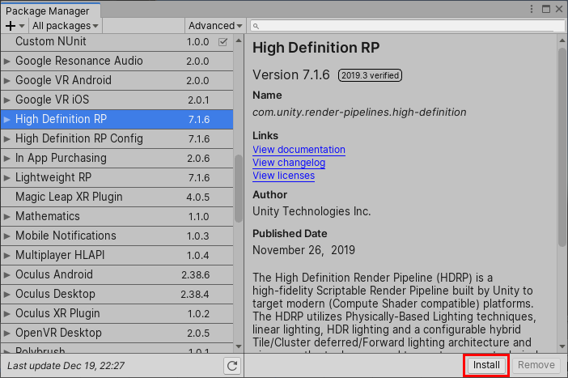Click the search magnifier icon
This screenshot has height=378, width=568.
(x=256, y=26)
